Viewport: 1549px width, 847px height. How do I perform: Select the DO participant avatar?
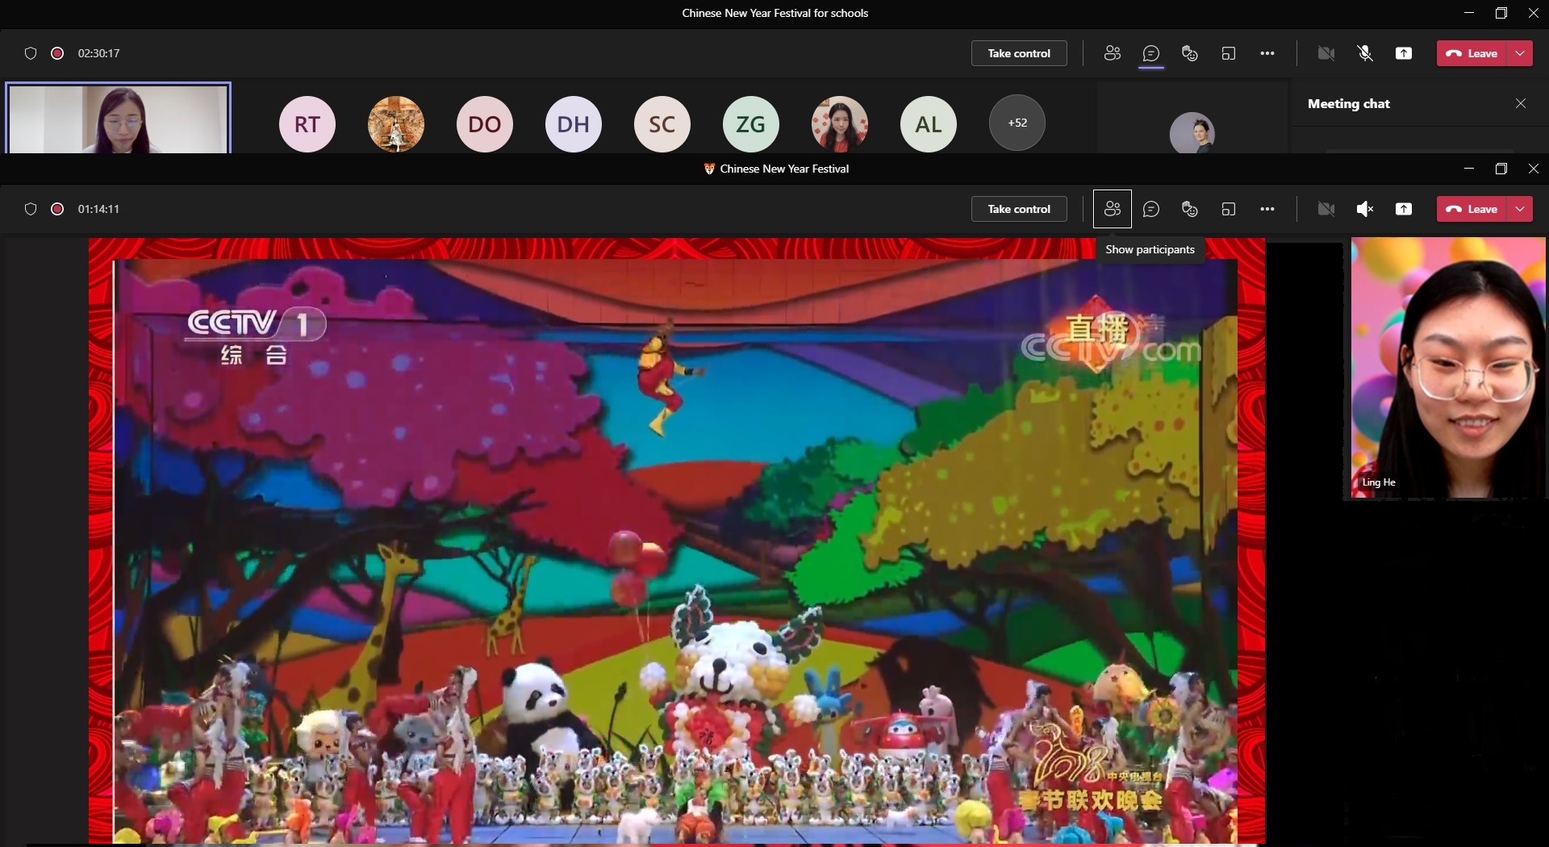click(484, 123)
